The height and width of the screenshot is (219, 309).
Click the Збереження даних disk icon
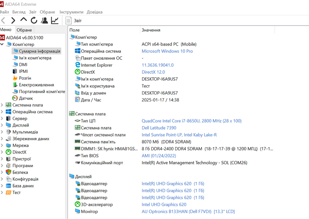pyautogui.click(x=8, y=139)
